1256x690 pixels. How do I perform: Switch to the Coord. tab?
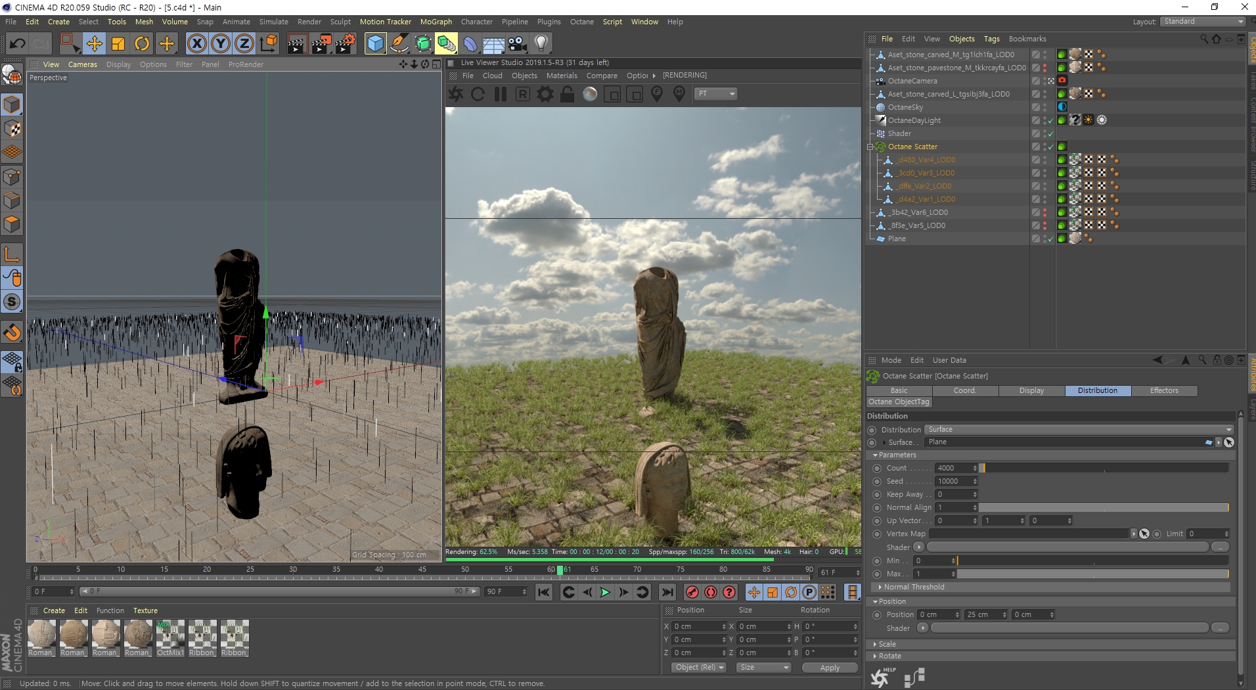coord(965,390)
